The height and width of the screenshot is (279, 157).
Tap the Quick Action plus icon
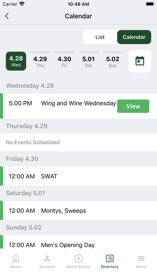tap(78, 259)
